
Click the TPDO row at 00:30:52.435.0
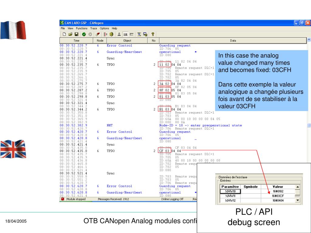[x=120, y=151]
